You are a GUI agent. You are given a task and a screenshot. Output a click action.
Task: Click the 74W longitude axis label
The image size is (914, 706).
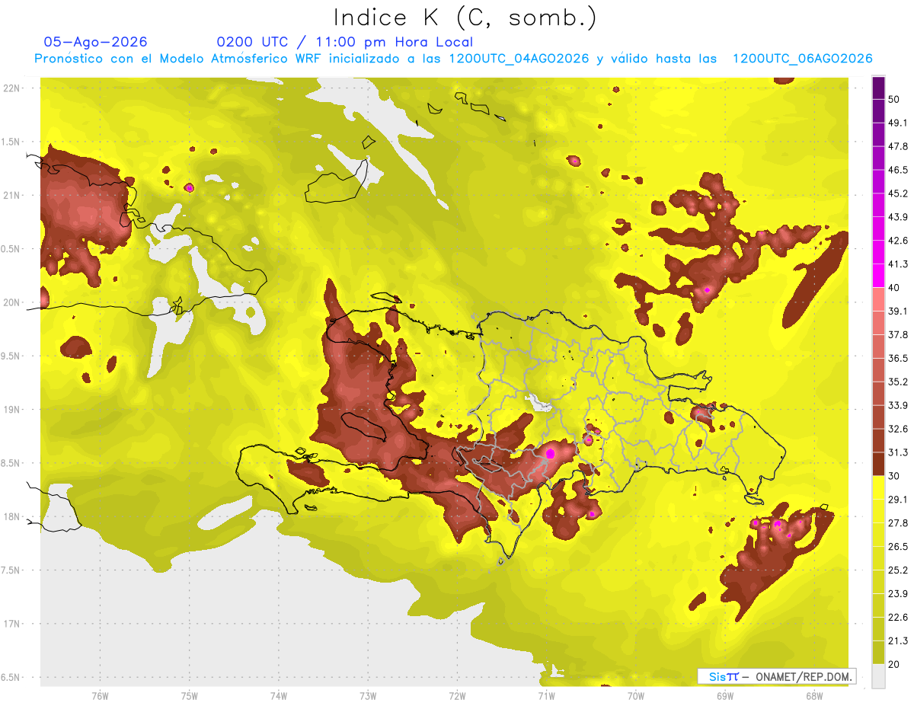tap(279, 696)
